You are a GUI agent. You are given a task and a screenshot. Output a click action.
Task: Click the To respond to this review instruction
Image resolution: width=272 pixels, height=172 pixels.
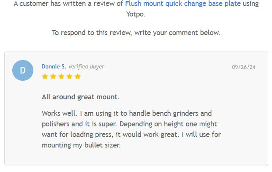point(136,33)
